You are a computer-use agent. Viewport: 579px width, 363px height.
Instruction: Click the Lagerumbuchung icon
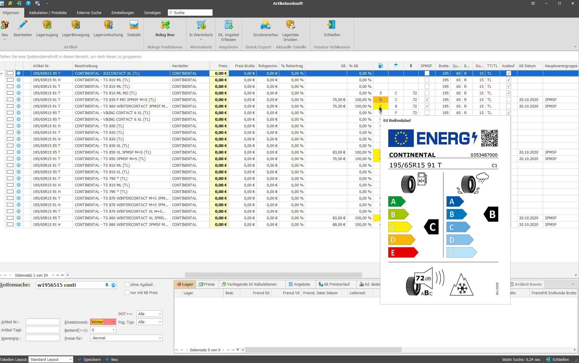(x=108, y=25)
